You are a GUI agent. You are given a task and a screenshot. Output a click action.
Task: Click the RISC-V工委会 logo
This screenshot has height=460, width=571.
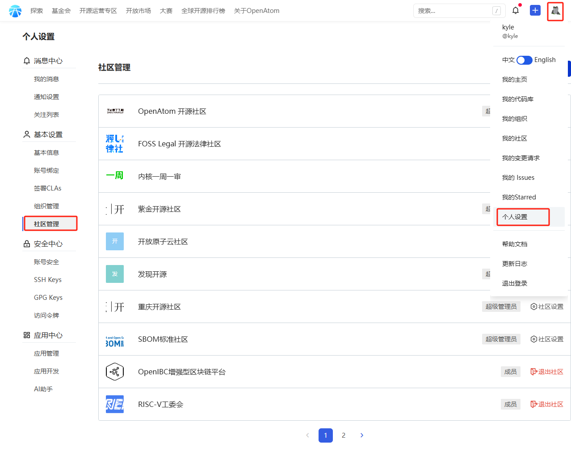click(115, 404)
